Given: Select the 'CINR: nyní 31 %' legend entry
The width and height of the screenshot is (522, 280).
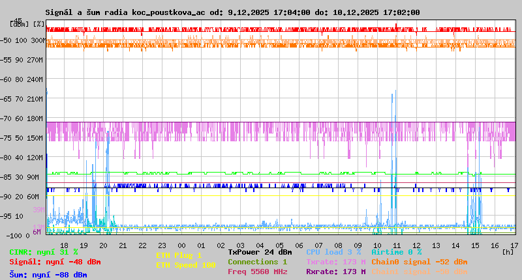Looking at the screenshot, I should (44, 253).
